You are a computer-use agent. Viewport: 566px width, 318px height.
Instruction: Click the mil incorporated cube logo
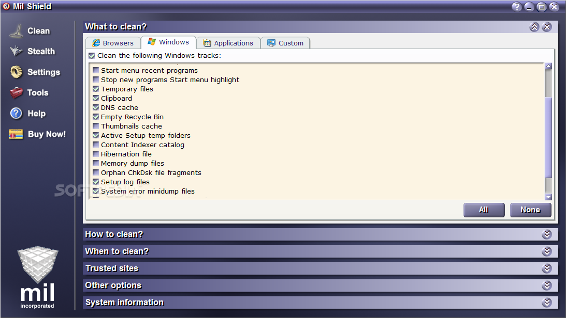[x=37, y=277]
